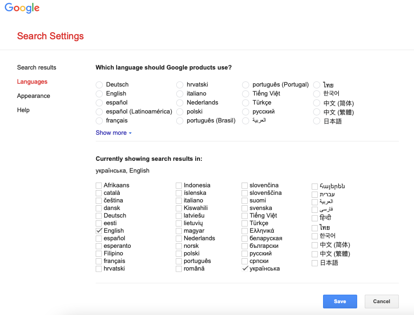Expand the Show more languages list
This screenshot has width=414, height=315.
(113, 133)
